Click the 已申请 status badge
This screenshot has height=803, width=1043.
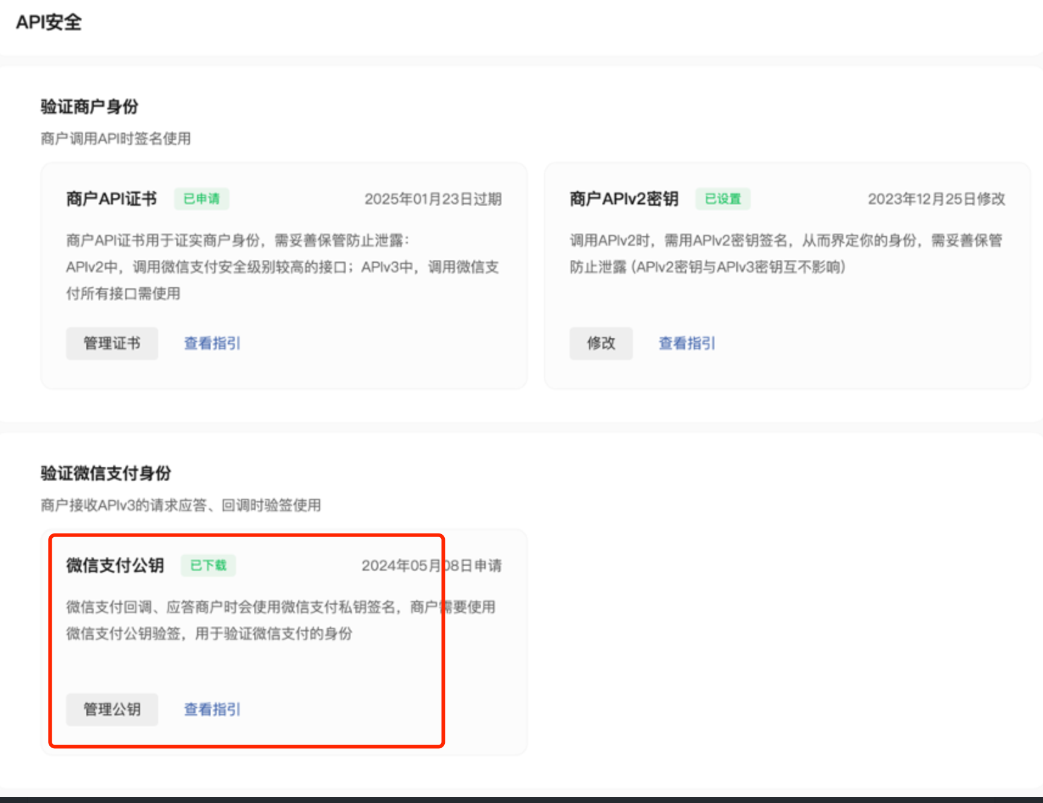201,199
